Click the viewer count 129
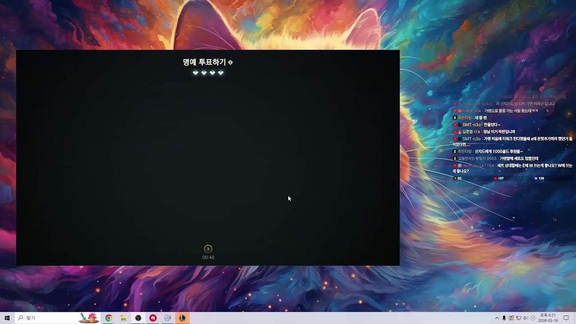576x324 pixels. pyautogui.click(x=539, y=178)
